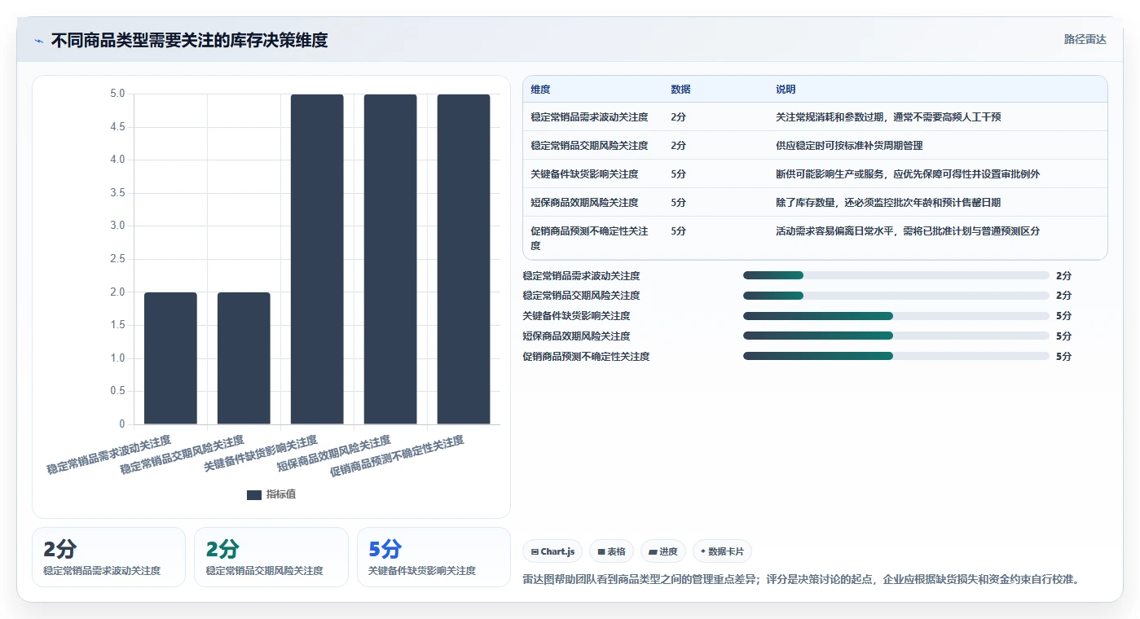Click the description starting with 关注常规消耗

tap(888, 117)
